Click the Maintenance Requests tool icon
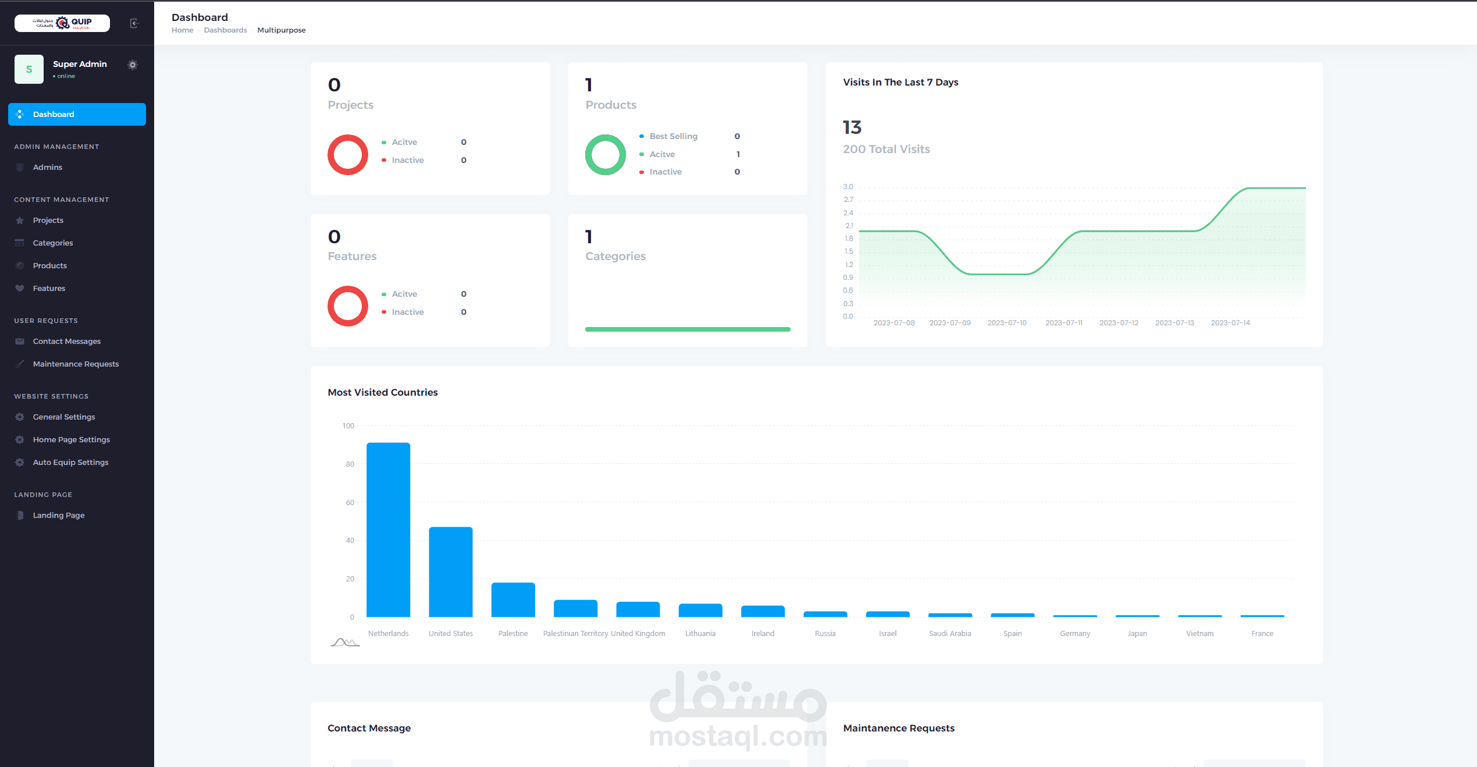This screenshot has width=1477, height=767. 20,364
